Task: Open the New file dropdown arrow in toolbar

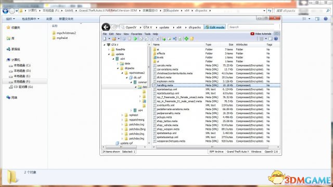Action: [109, 39]
